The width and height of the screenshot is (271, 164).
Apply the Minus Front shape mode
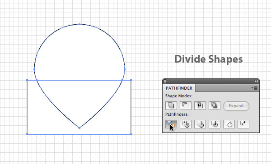point(186,105)
